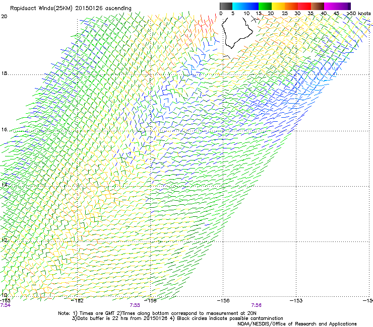Viewport: 373px width, 327px height.
Task: Click the orange 25-30 knots legend segment
Action: [291, 6]
